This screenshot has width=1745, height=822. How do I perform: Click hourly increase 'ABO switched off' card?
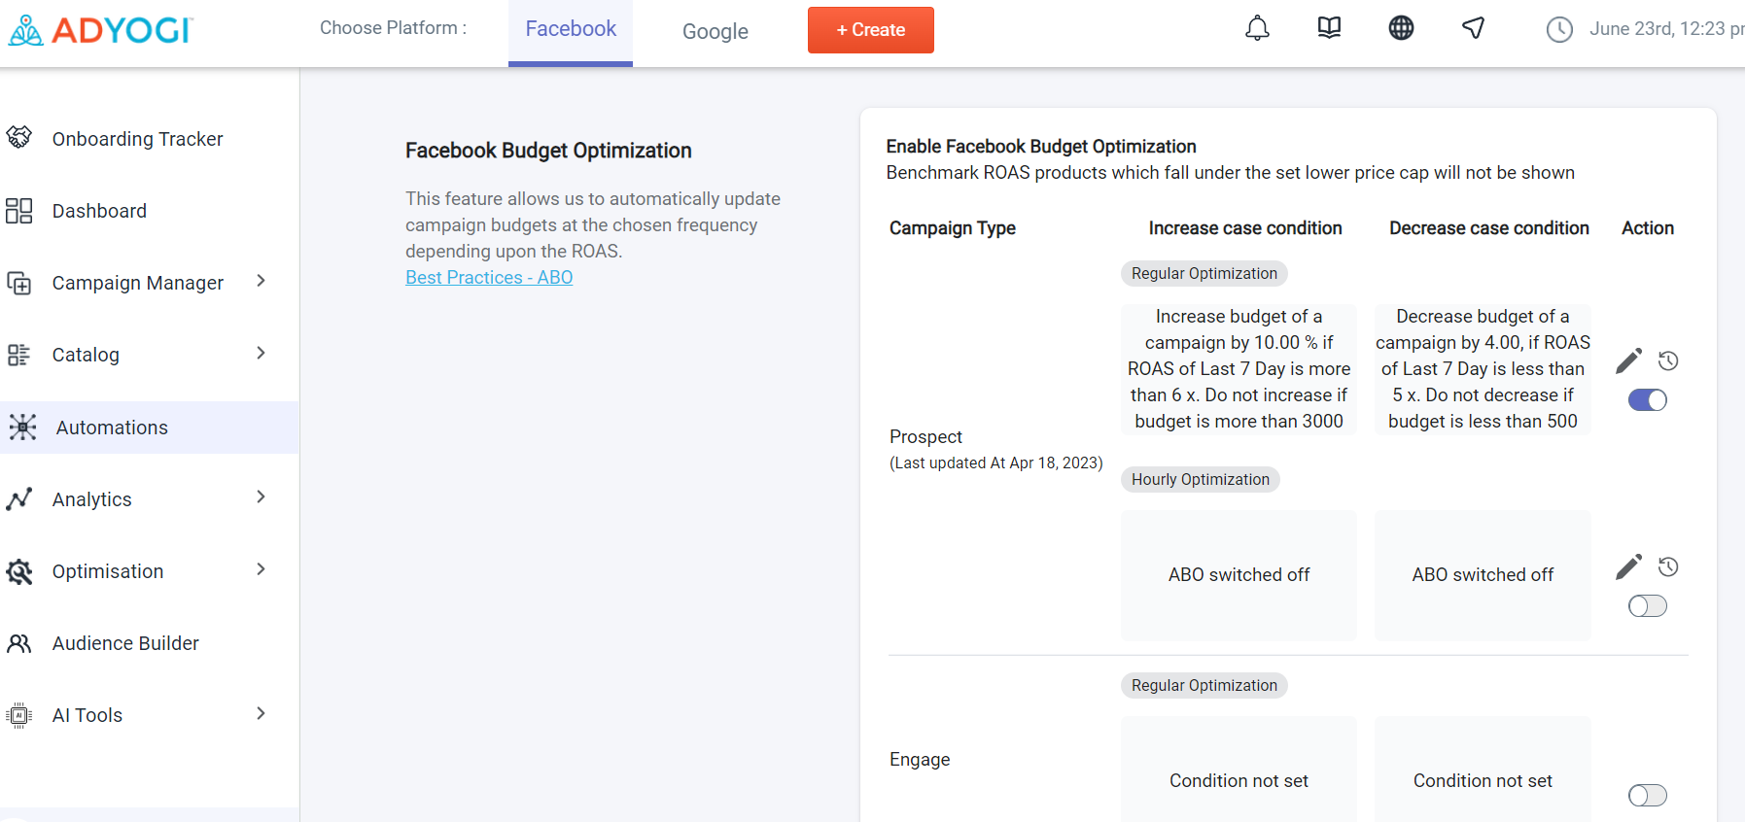[x=1239, y=575]
